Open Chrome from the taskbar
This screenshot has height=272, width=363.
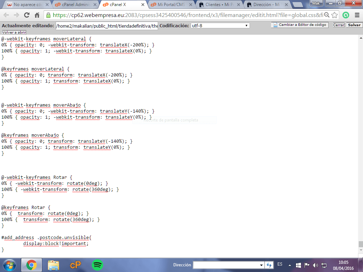click(32, 265)
